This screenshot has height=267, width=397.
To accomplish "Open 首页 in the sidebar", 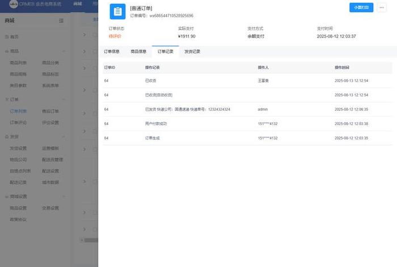I will click(x=14, y=37).
